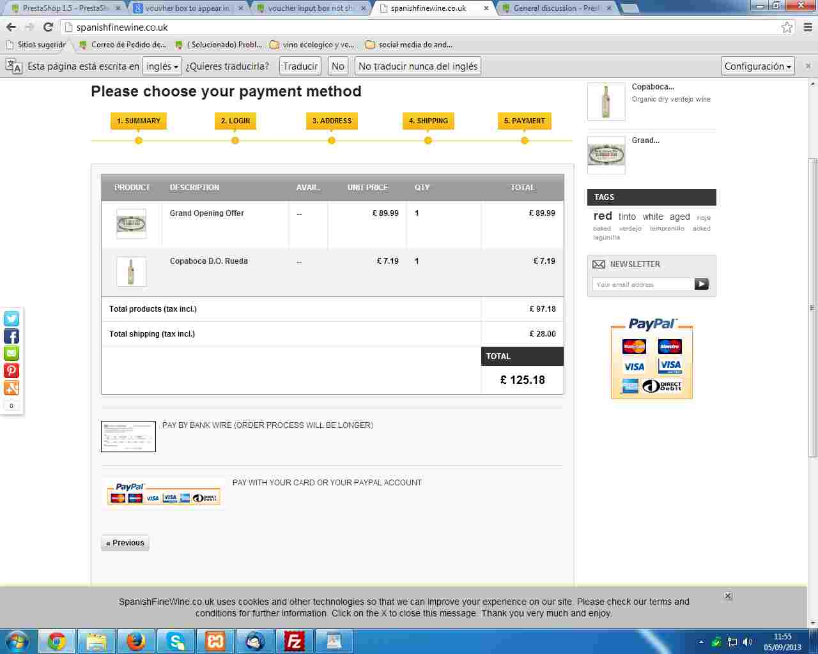Viewport: 818px width, 654px height.
Task: Dismiss the translation bar
Action: pyautogui.click(x=808, y=66)
